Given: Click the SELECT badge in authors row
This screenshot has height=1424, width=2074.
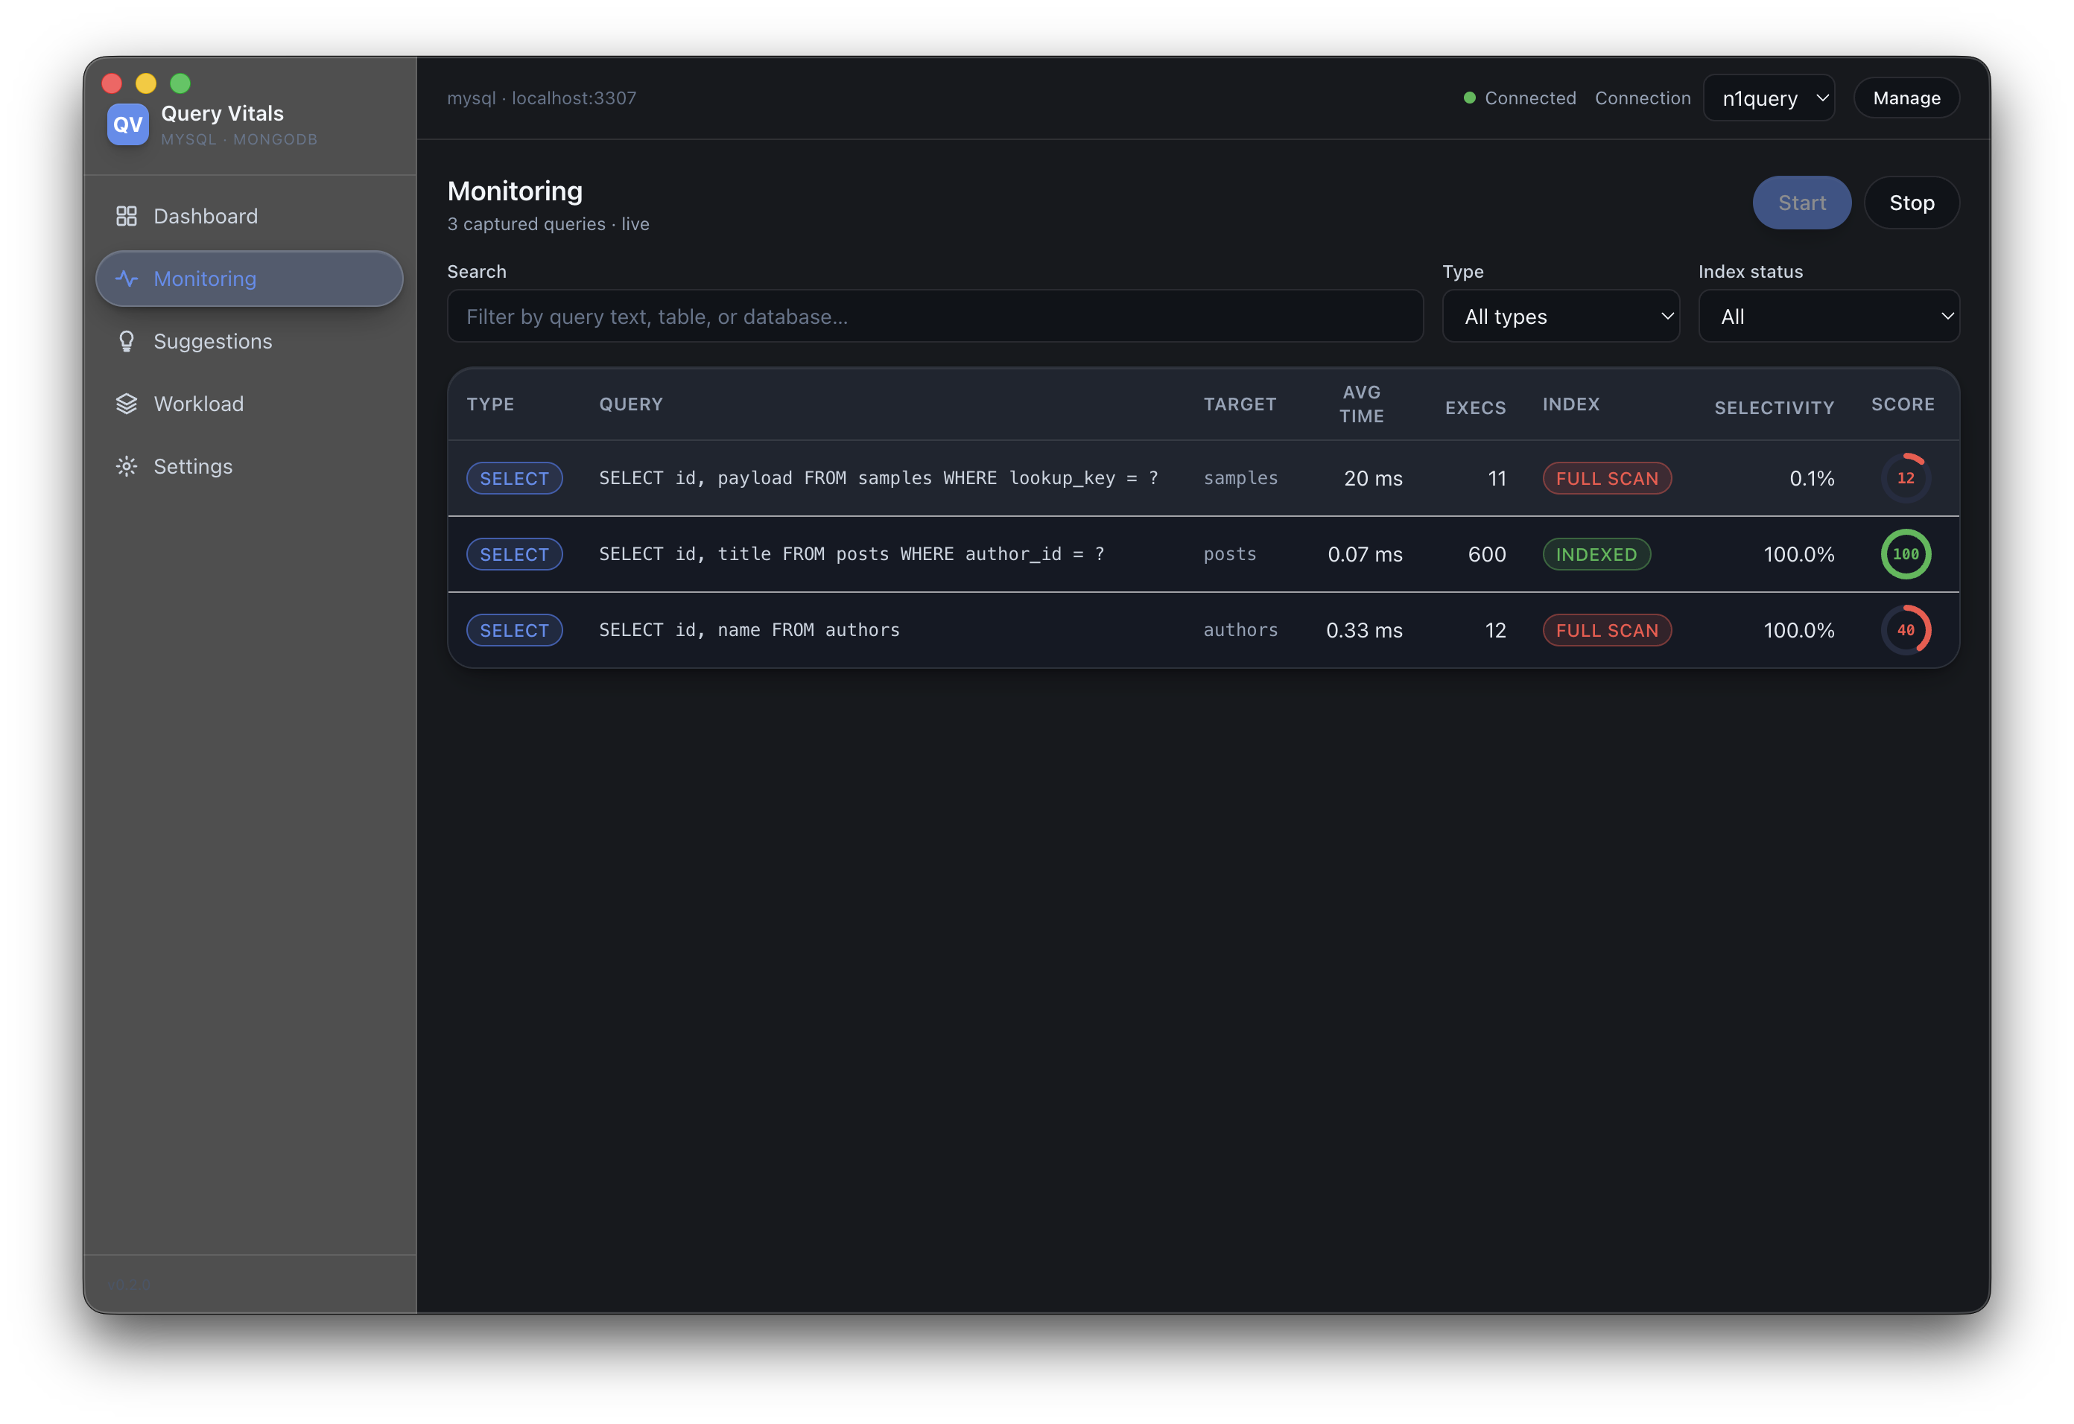Looking at the screenshot, I should (514, 630).
